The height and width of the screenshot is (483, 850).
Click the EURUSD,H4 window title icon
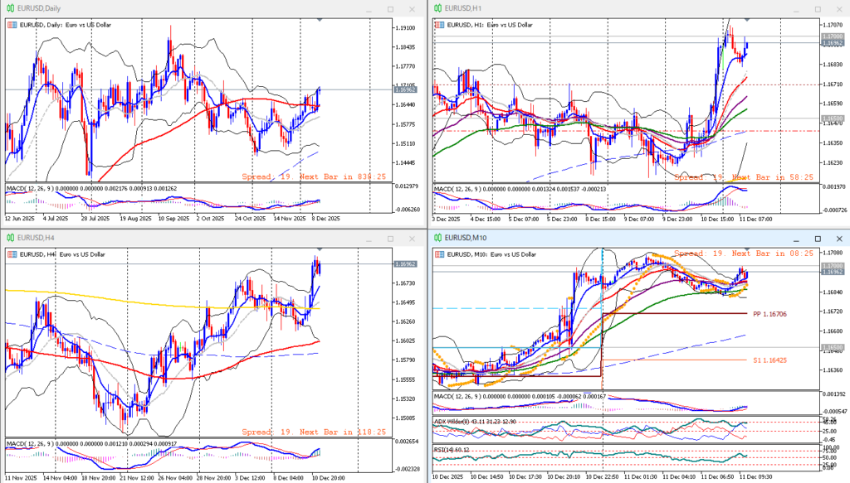click(10, 238)
